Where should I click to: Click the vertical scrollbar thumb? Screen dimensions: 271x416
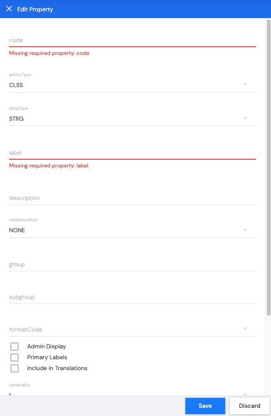point(269,168)
